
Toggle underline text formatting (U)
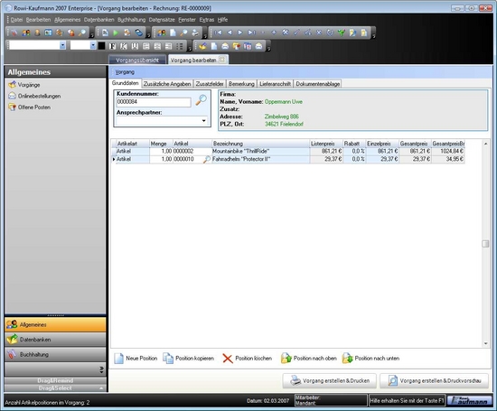tap(135, 46)
